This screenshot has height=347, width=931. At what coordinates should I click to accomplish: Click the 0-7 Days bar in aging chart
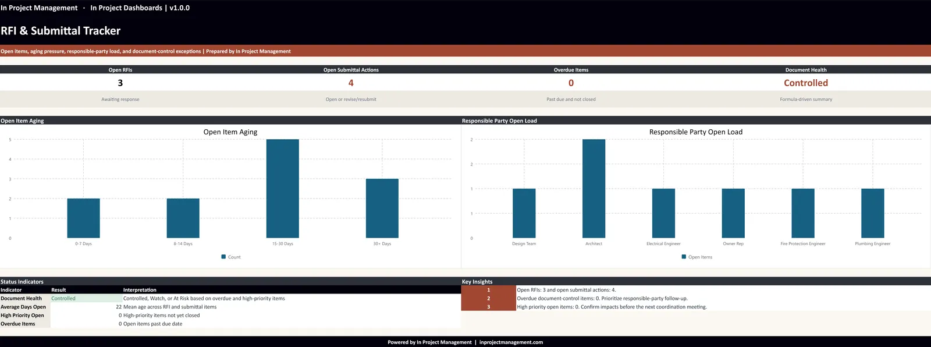coord(83,218)
